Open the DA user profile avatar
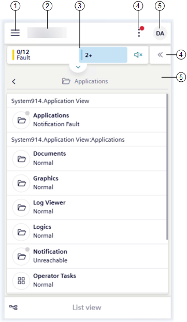The height and width of the screenshot is (322, 187). 160,33
